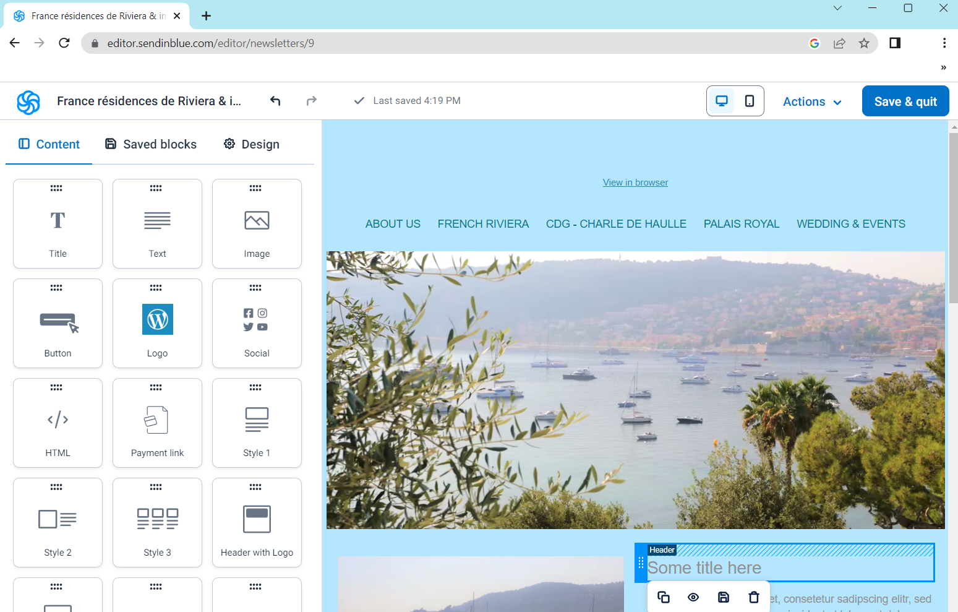Viewport: 958px width, 612px height.
Task: Duplicate the selected Header block
Action: [x=663, y=597]
